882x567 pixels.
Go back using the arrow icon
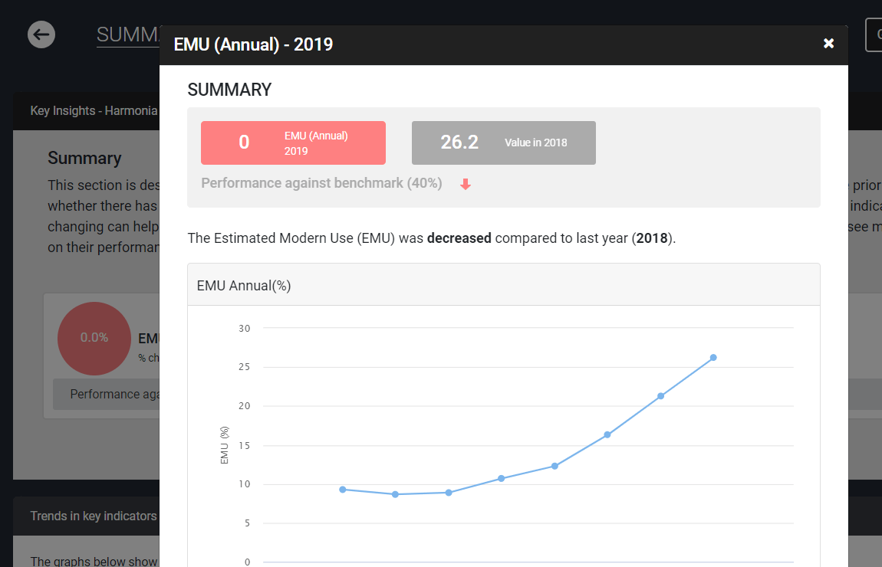point(41,34)
